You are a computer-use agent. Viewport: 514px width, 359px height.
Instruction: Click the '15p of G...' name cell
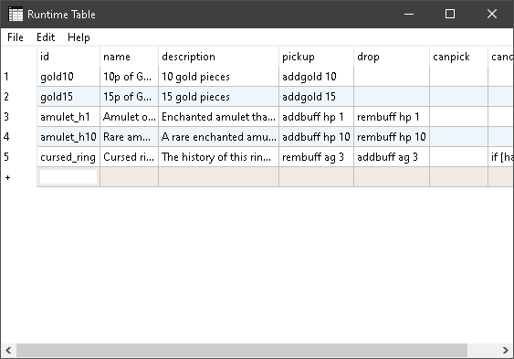click(x=129, y=97)
